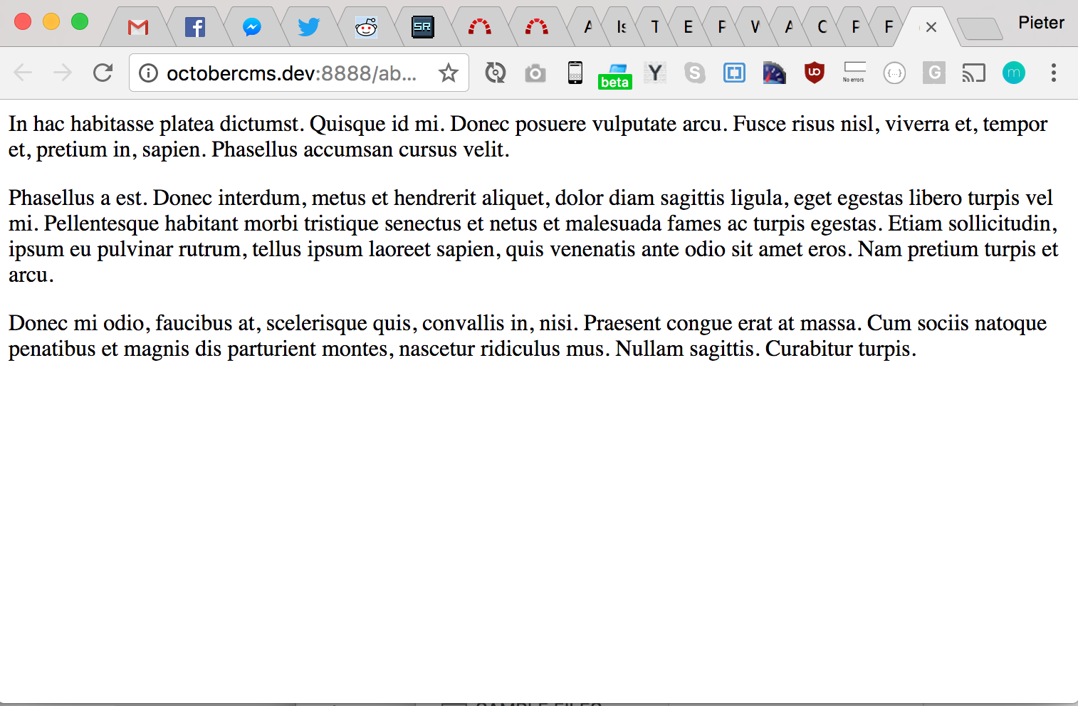1078x706 pixels.
Task: Open the curly braces JSON extension
Action: 894,73
